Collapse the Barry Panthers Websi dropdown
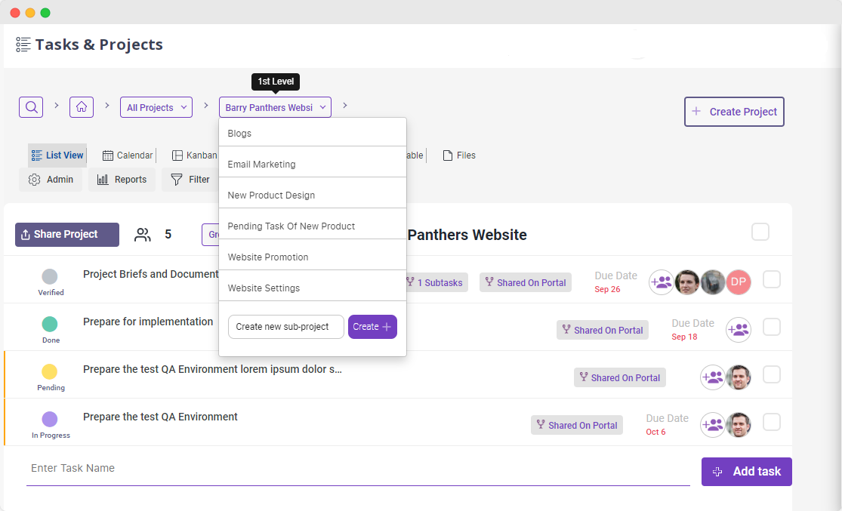 [x=274, y=106]
